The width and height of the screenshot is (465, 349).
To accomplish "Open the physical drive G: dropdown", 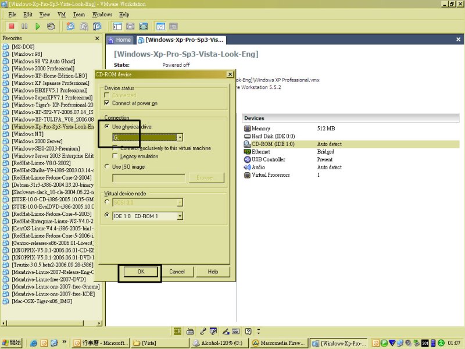I will click(x=180, y=137).
